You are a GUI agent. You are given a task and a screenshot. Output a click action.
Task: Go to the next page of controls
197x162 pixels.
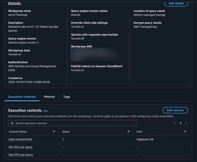click(x=186, y=123)
